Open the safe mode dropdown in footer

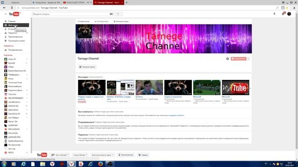(102, 155)
